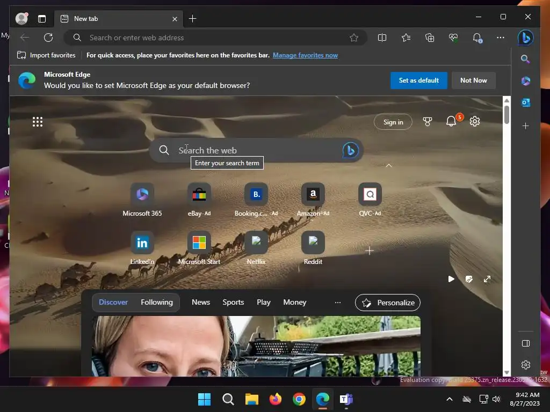Click Import favorites
The width and height of the screenshot is (550, 412).
pos(46,55)
